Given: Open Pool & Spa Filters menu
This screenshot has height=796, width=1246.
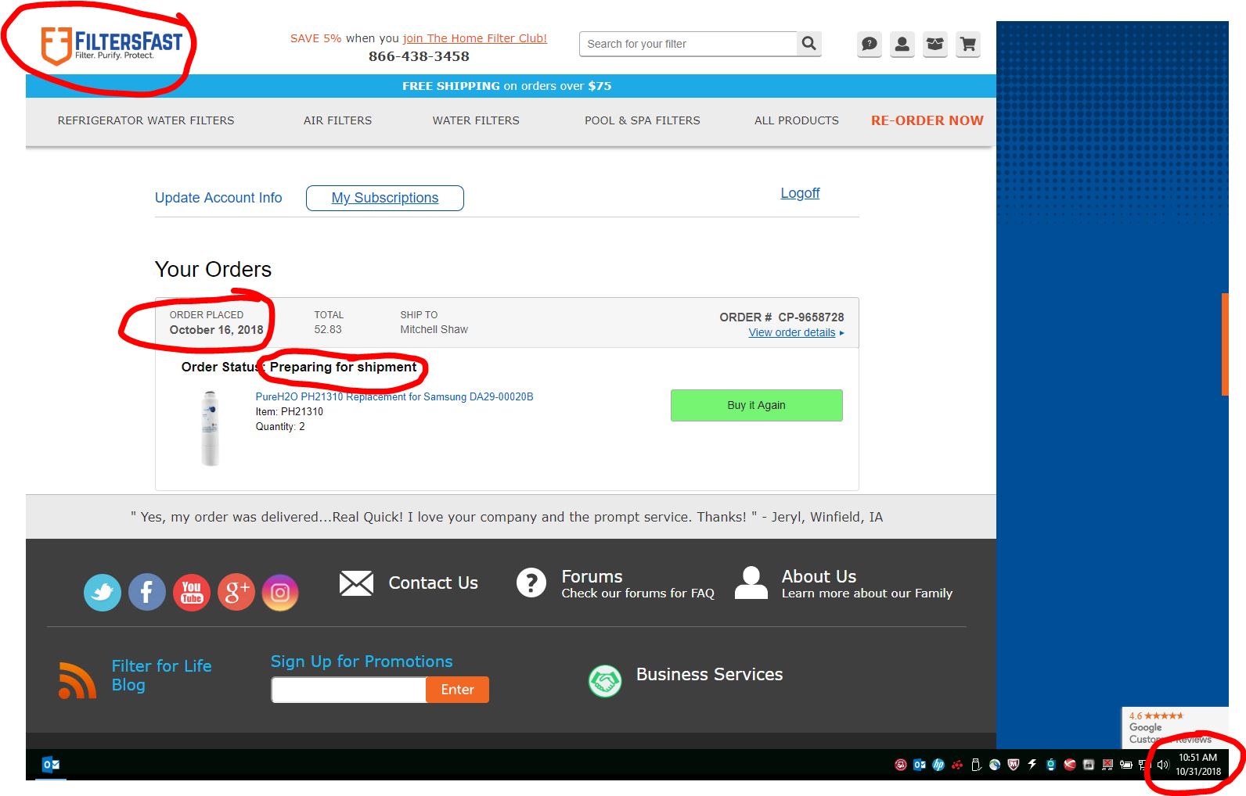Looking at the screenshot, I should point(643,120).
